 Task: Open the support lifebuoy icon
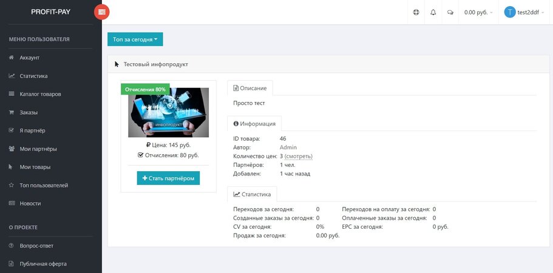click(416, 12)
